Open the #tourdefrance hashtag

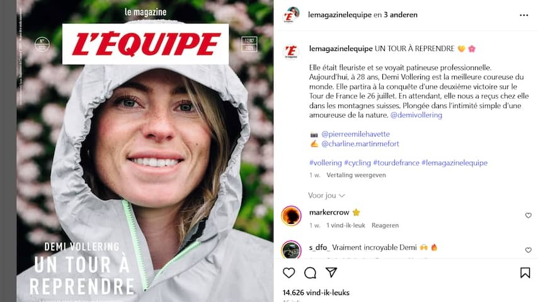point(396,163)
